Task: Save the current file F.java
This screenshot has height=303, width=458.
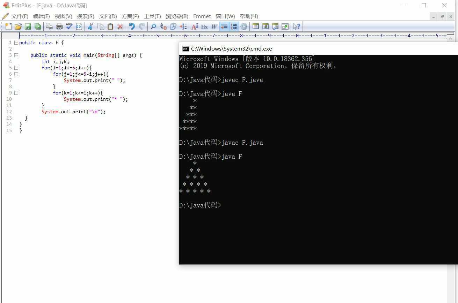Action: tap(28, 26)
